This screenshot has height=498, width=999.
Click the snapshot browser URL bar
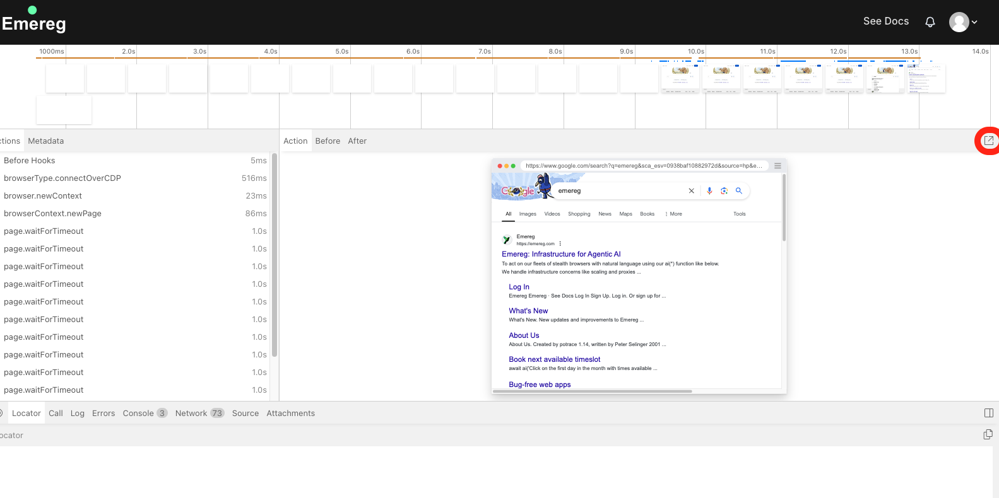[644, 166]
